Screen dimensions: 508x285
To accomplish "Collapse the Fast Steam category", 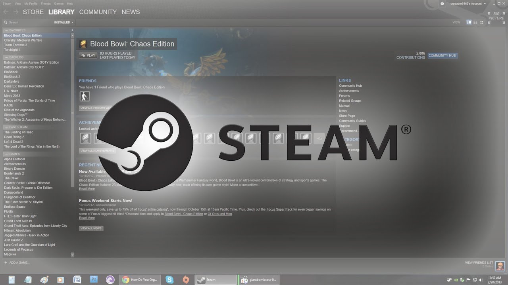I will point(6,127).
